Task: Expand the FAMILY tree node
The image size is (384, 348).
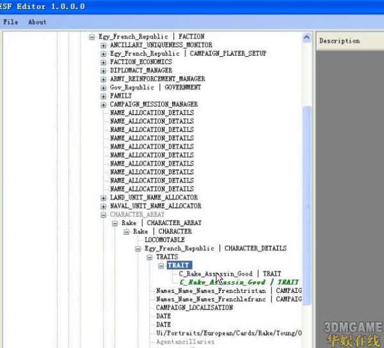Action: point(104,96)
